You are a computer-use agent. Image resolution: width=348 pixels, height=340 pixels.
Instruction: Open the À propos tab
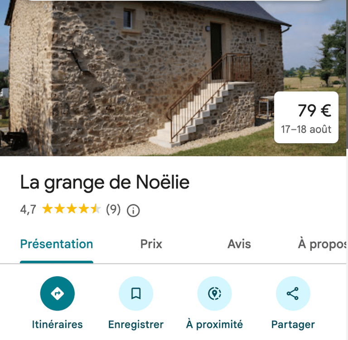[x=322, y=244]
